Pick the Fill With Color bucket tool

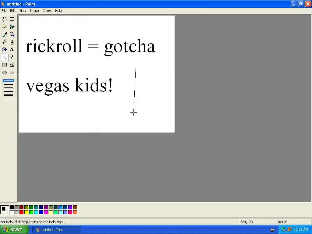tap(12, 27)
